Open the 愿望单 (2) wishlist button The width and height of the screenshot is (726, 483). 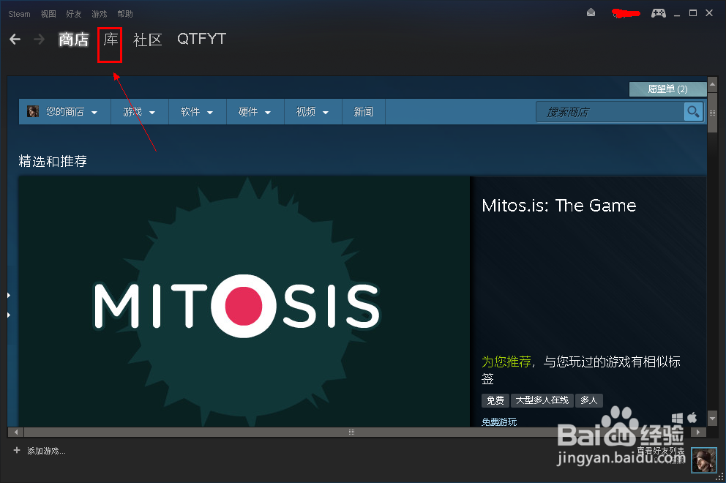tap(667, 89)
